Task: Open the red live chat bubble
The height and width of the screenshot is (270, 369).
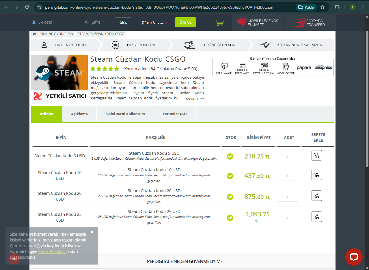Action: tap(354, 257)
